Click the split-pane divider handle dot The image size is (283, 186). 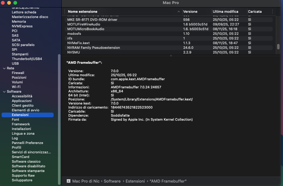pos(171,56)
